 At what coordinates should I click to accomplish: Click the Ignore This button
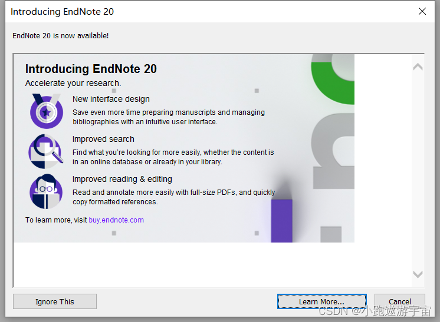pos(55,301)
